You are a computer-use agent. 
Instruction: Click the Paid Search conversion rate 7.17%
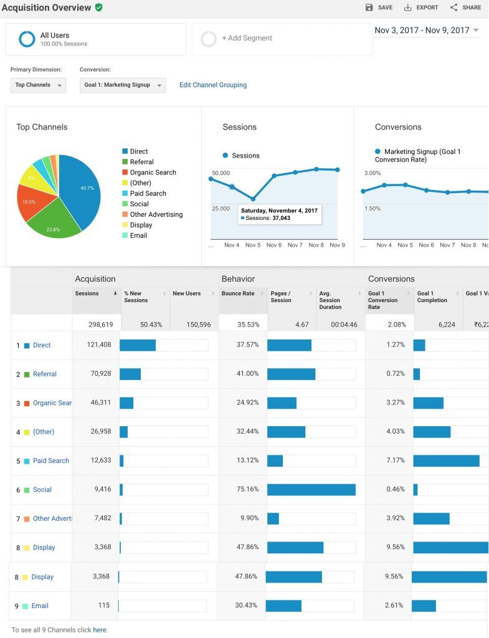coord(396,460)
